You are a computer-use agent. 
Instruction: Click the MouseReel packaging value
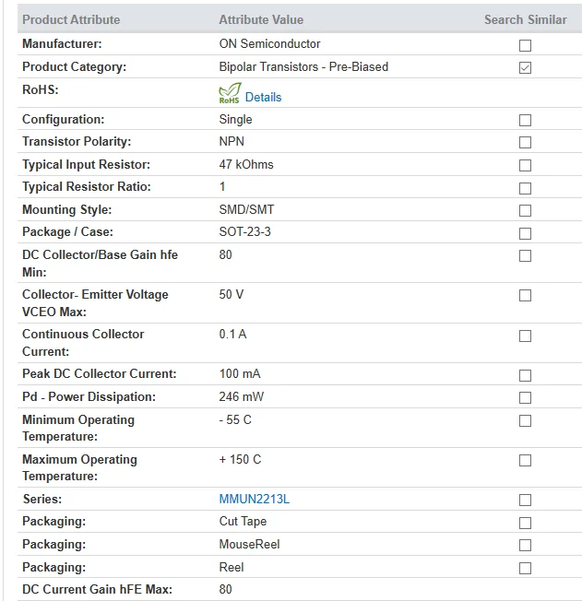(249, 544)
